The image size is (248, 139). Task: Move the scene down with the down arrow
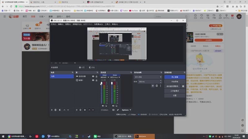click(68, 110)
